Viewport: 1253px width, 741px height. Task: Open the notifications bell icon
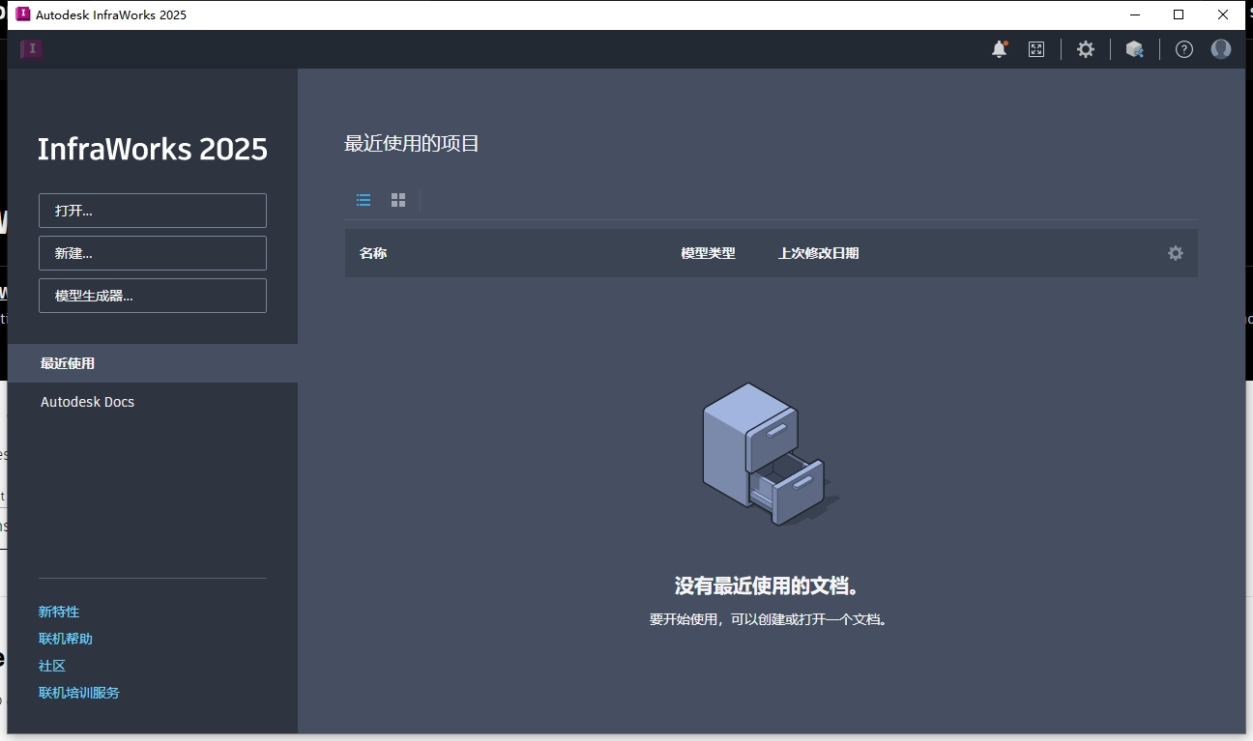point(998,48)
